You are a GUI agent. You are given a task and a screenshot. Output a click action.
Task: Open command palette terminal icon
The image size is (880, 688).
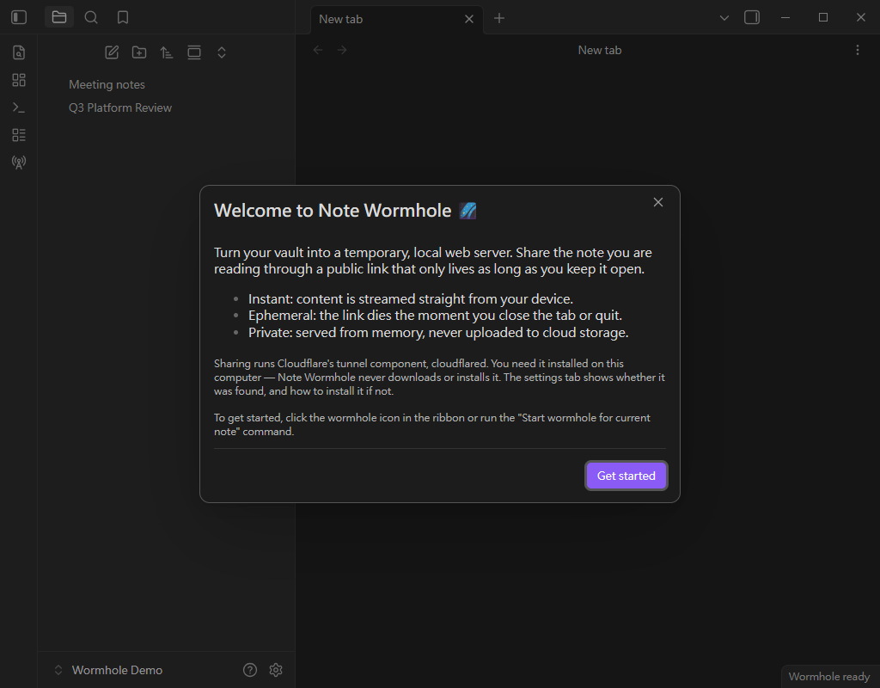point(19,107)
